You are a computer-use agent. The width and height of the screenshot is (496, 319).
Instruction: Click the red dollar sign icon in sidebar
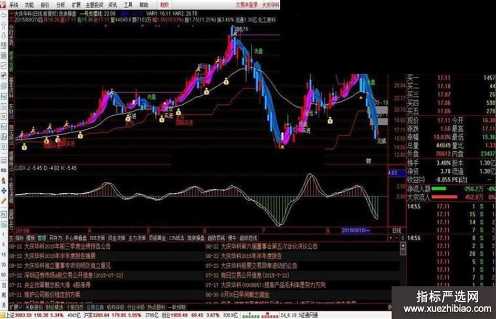pyautogui.click(x=4, y=180)
